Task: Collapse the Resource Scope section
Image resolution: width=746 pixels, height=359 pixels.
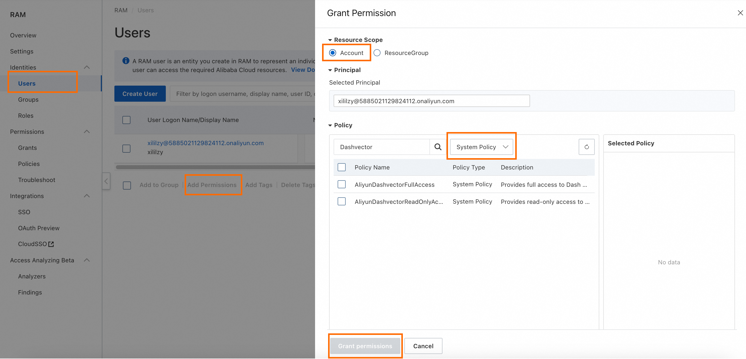Action: (330, 40)
